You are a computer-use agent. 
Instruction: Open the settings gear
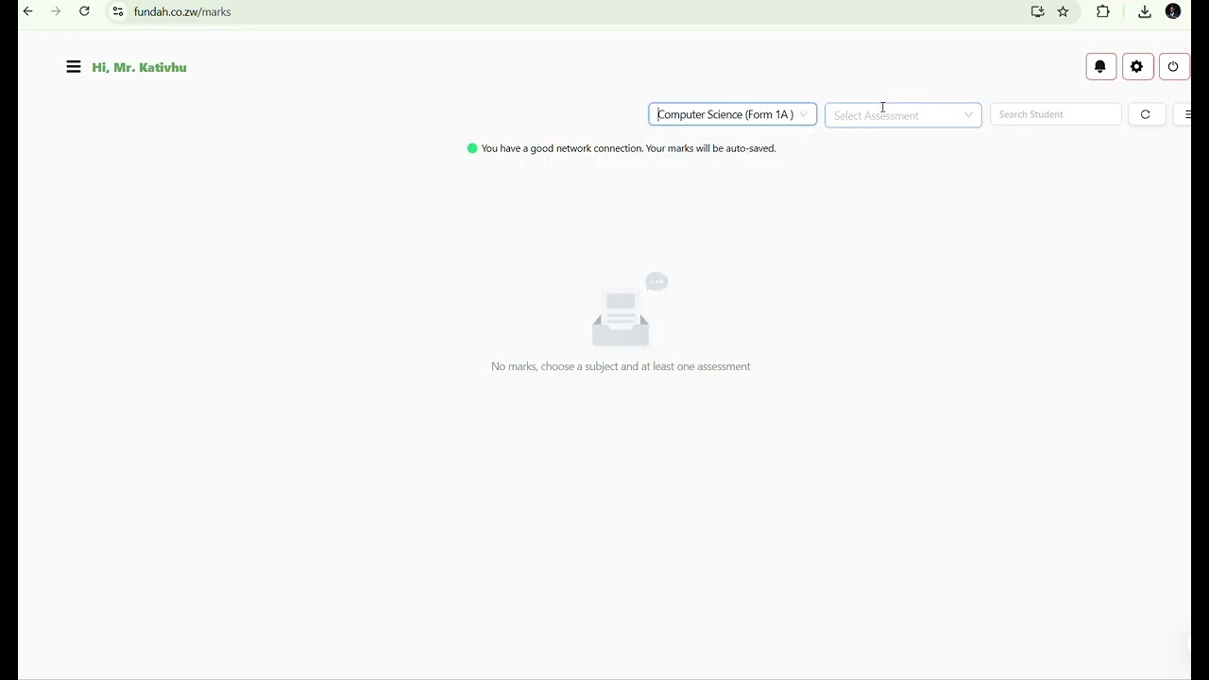coord(1137,67)
